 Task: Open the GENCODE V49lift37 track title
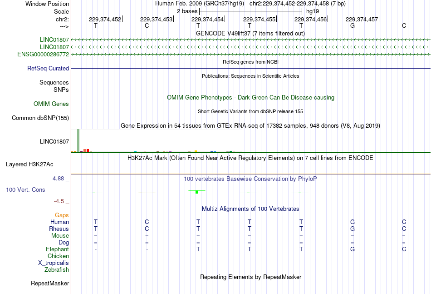click(x=250, y=33)
